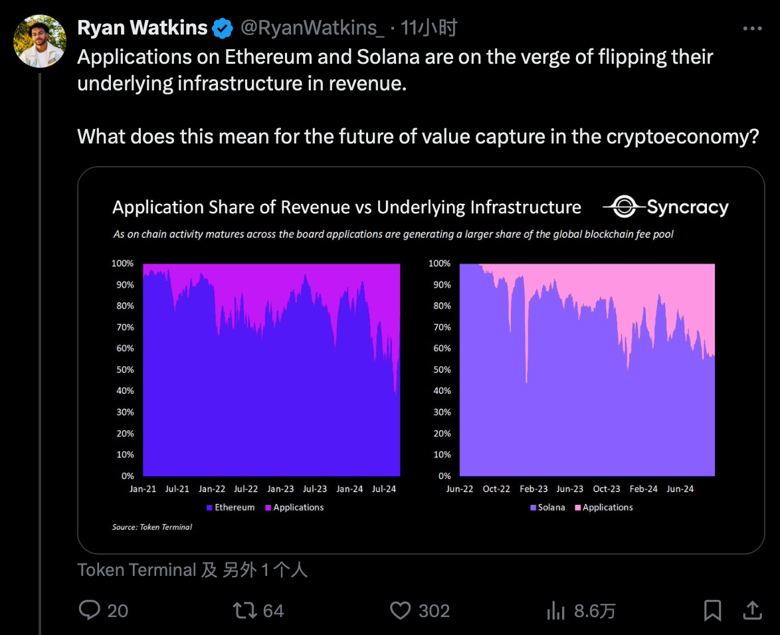
Task: Click the share upload icon
Action: (751, 610)
